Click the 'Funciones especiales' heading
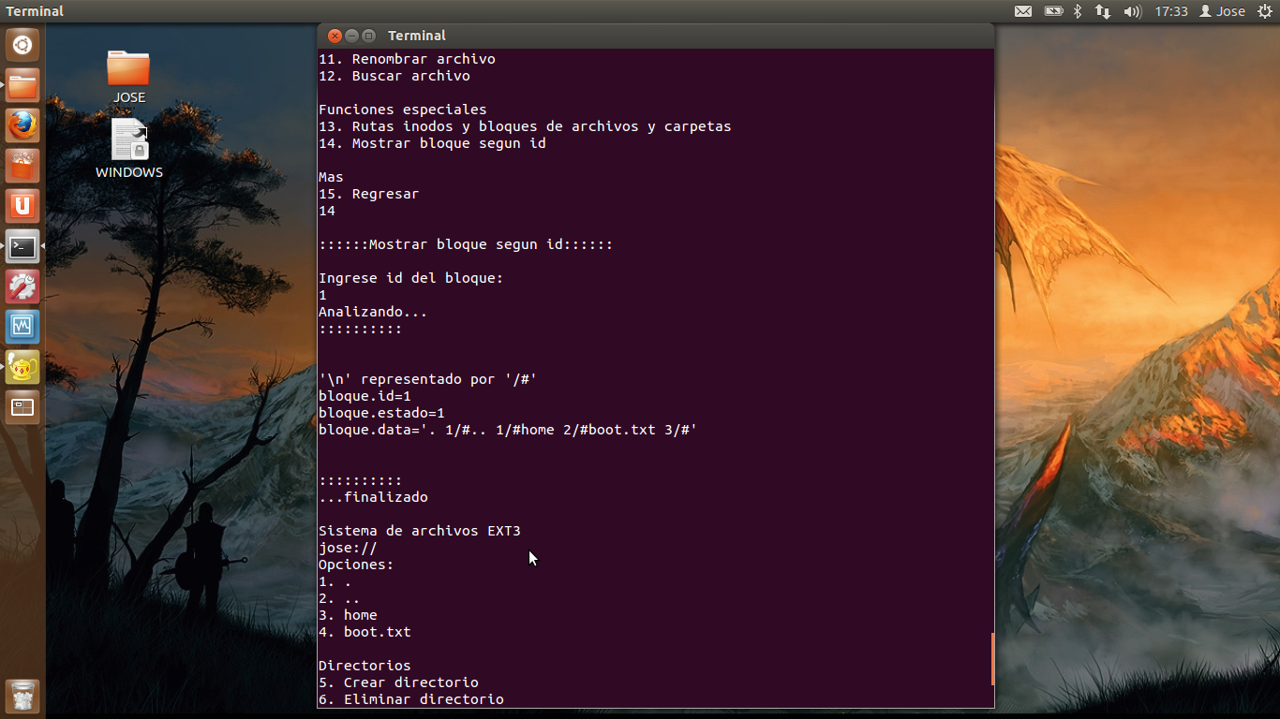The height and width of the screenshot is (719, 1280). coord(403,110)
